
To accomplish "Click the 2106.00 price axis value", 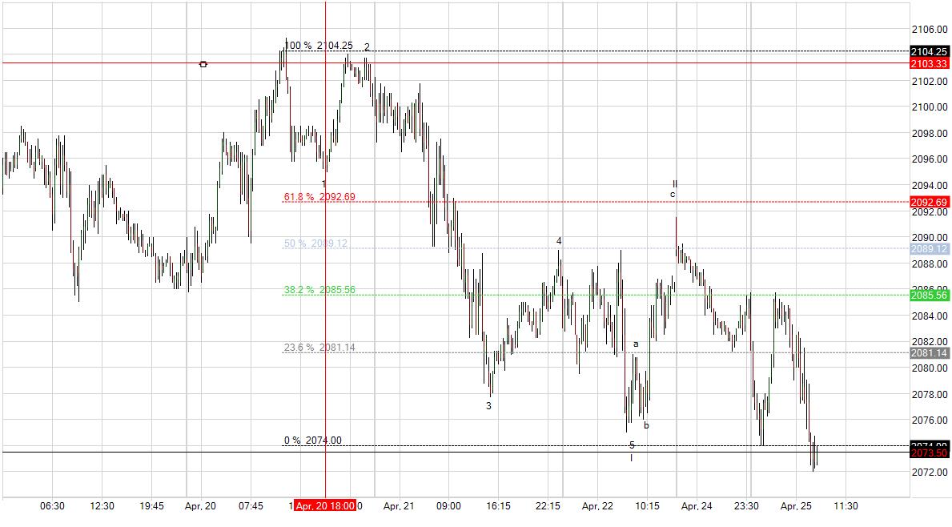I will click(x=930, y=29).
